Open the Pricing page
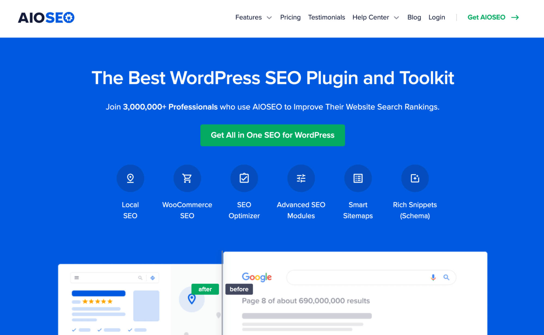The image size is (544, 335). pyautogui.click(x=290, y=17)
